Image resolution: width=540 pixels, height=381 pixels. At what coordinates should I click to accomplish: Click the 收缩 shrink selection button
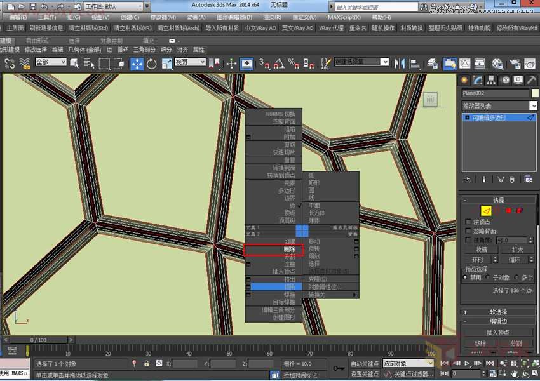coord(481,250)
